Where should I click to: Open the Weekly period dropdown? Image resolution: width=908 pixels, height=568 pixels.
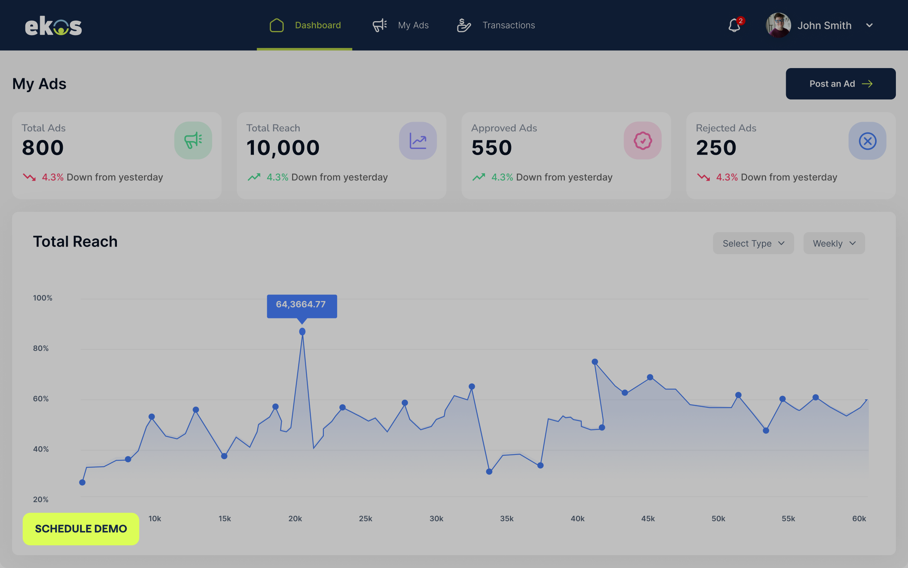[834, 243]
